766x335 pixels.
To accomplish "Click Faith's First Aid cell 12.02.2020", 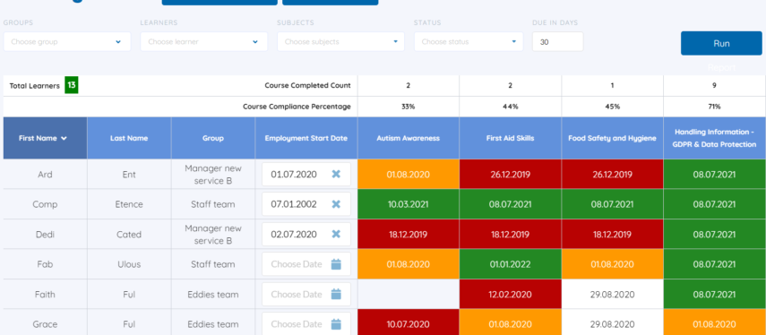I will [511, 295].
